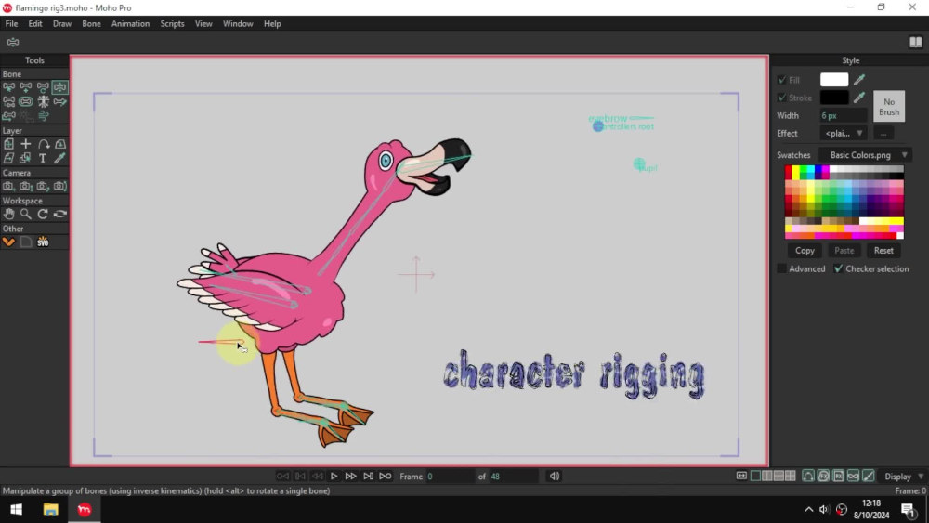Viewport: 929px width, 523px height.
Task: Click the stroke Width input field
Action: coord(844,115)
